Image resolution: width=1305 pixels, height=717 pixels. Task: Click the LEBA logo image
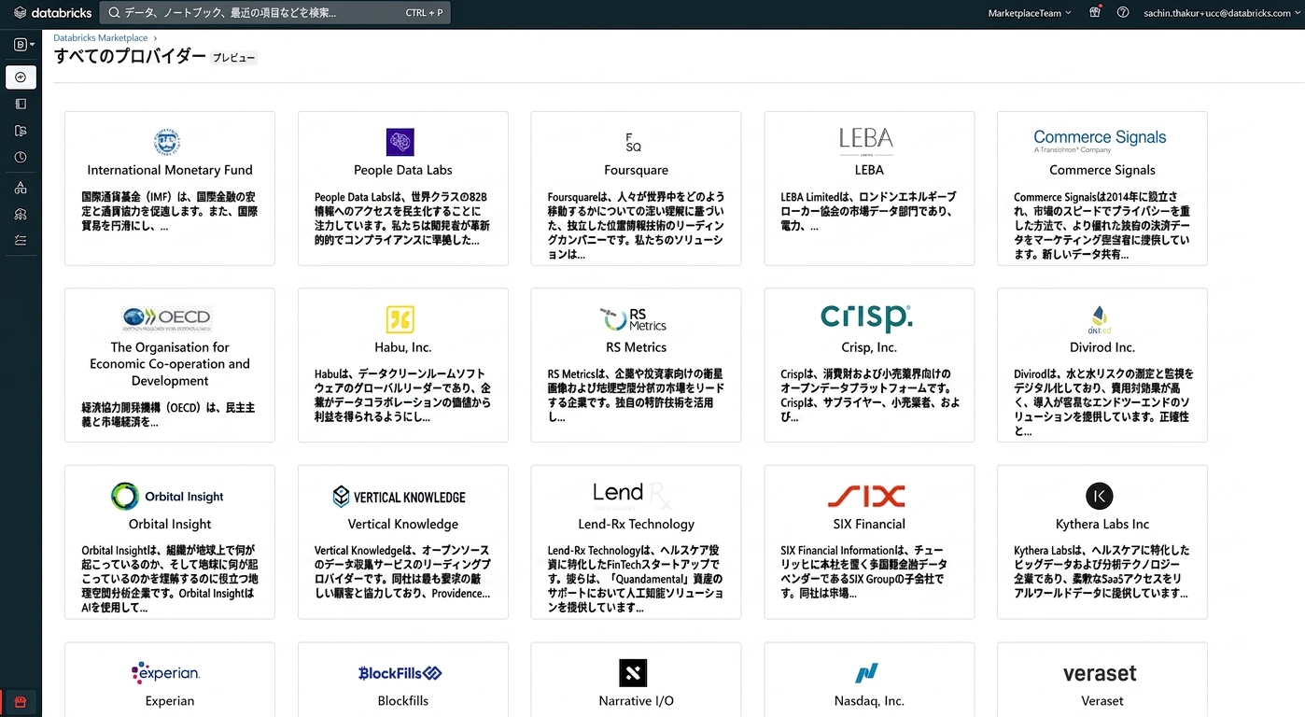[x=866, y=142]
